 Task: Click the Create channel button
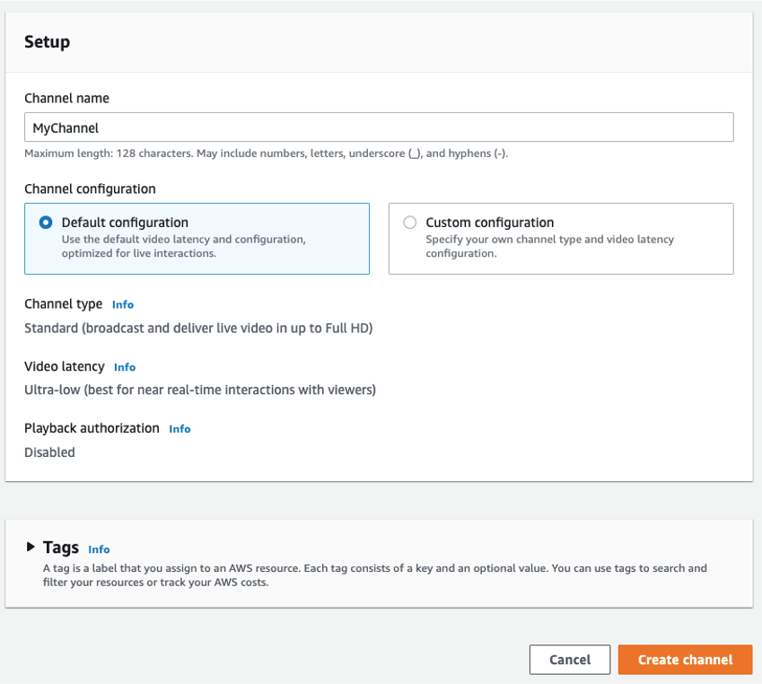tap(685, 660)
